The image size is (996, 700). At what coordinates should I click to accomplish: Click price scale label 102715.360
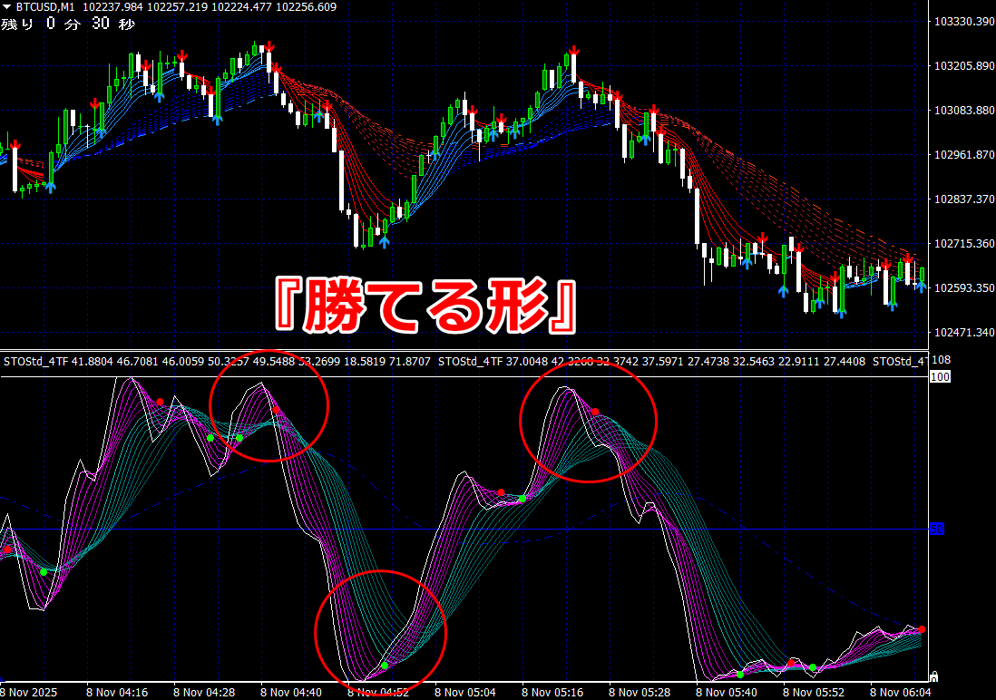[963, 244]
